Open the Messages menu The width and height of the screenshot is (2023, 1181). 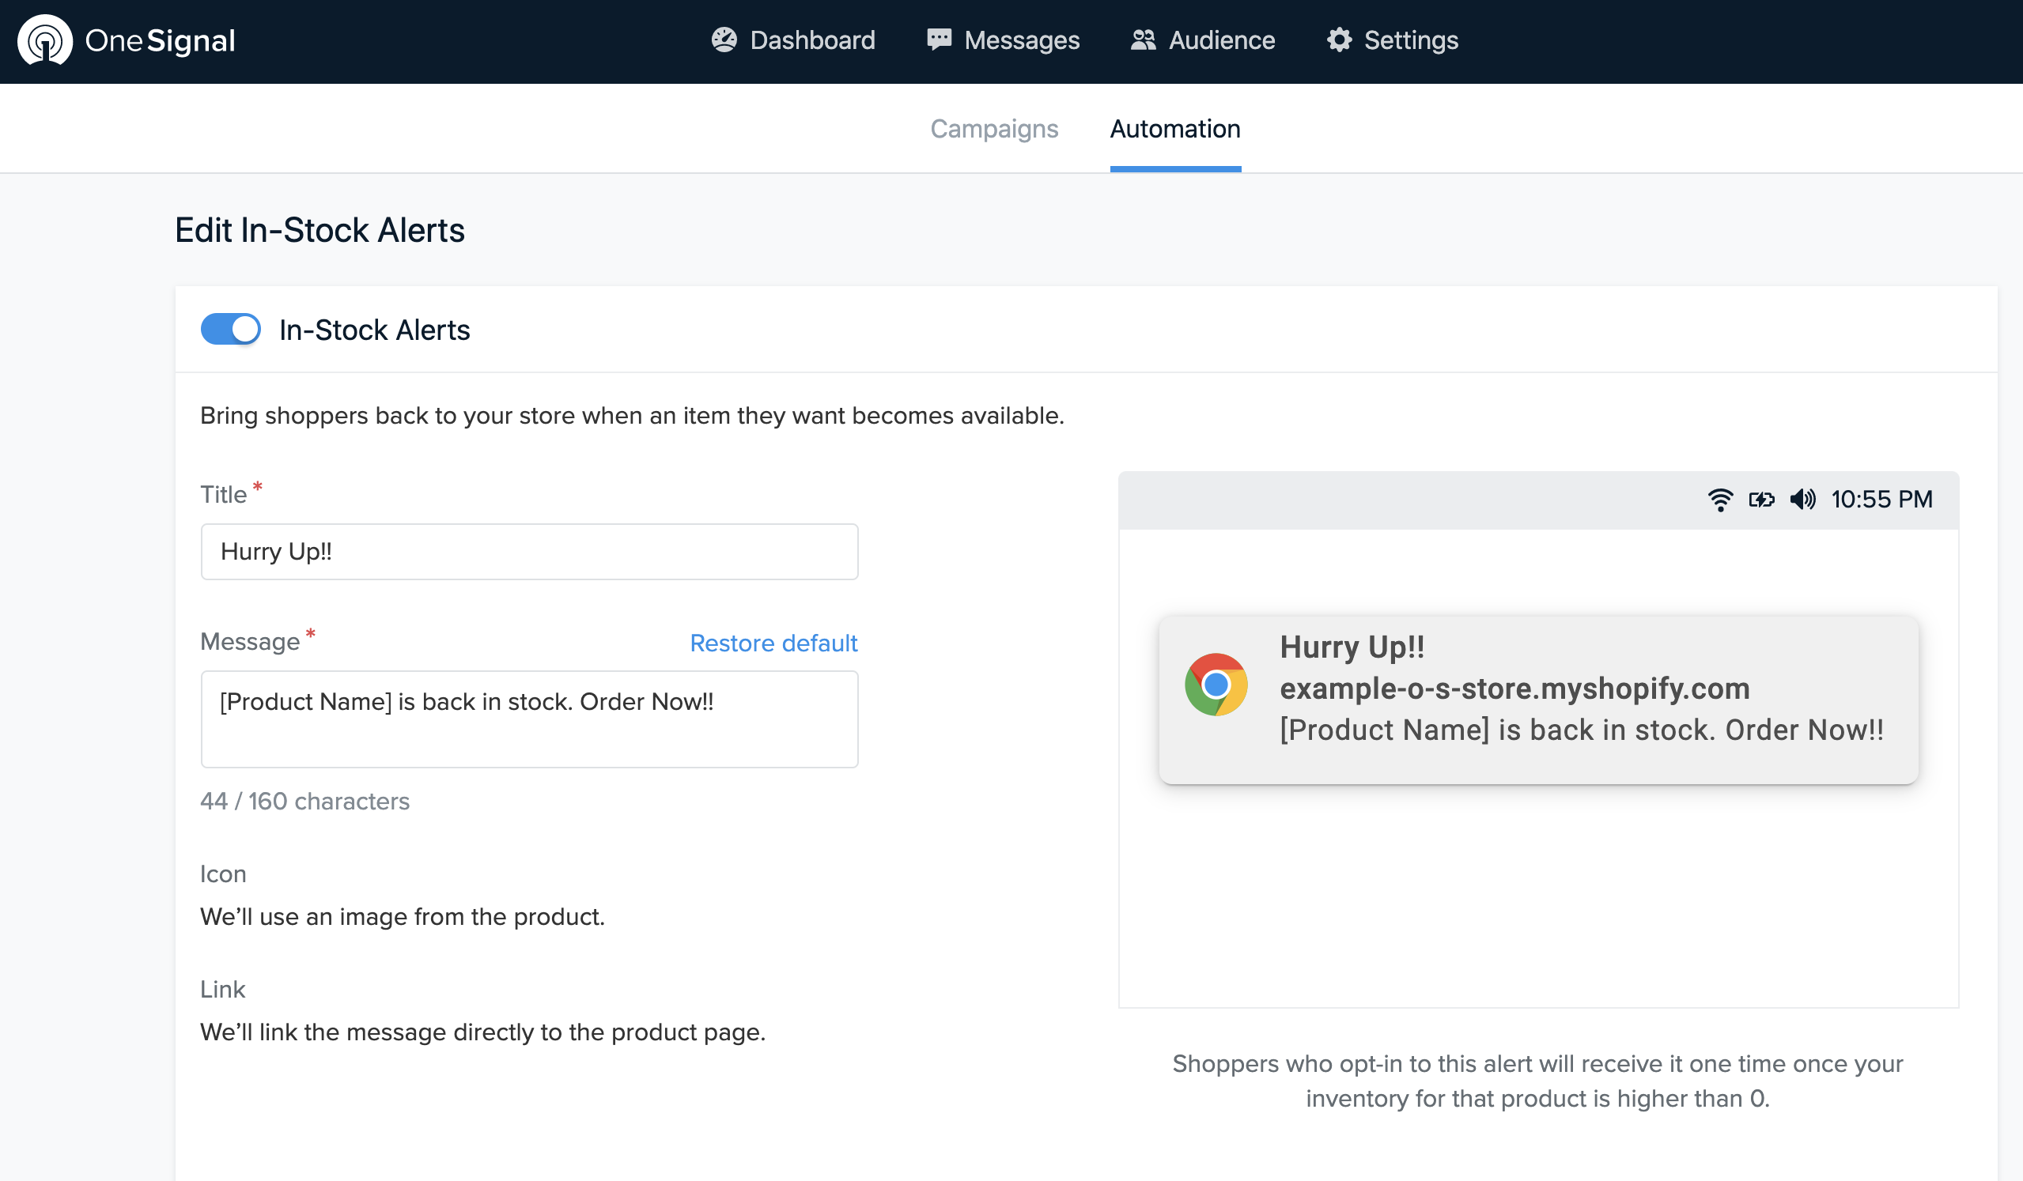(x=1021, y=40)
